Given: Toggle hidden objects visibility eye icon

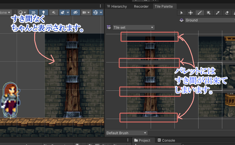Looking at the screenshot, I should click(x=76, y=12).
